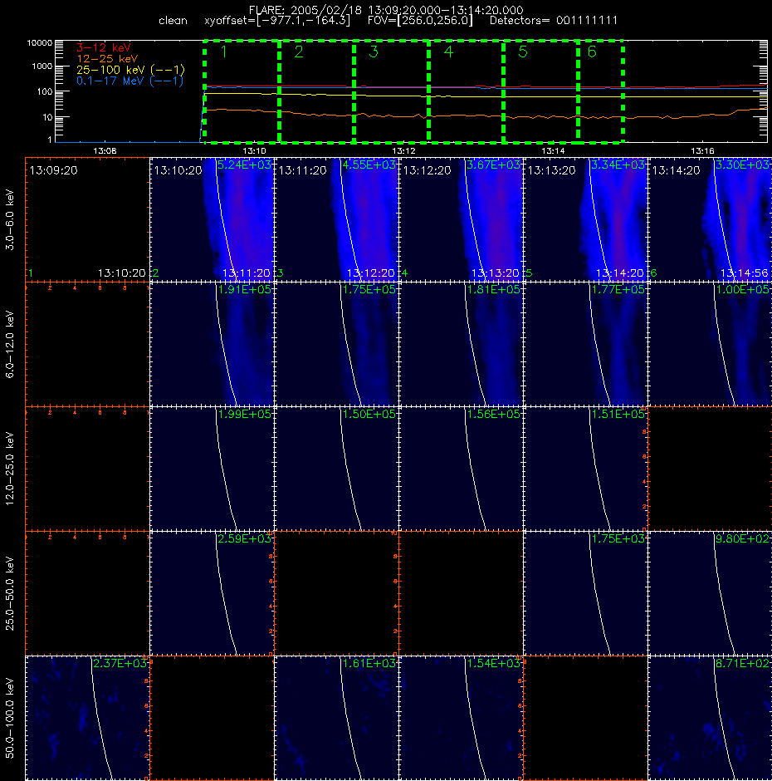Open the image panel labeled 4.55E+03
This screenshot has width=772, height=781.
click(x=336, y=219)
